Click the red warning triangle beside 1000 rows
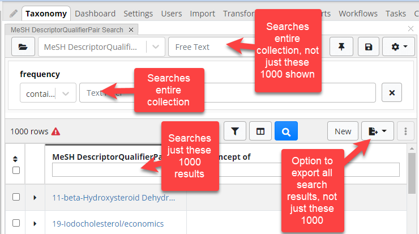This screenshot has height=234, width=419. [55, 131]
